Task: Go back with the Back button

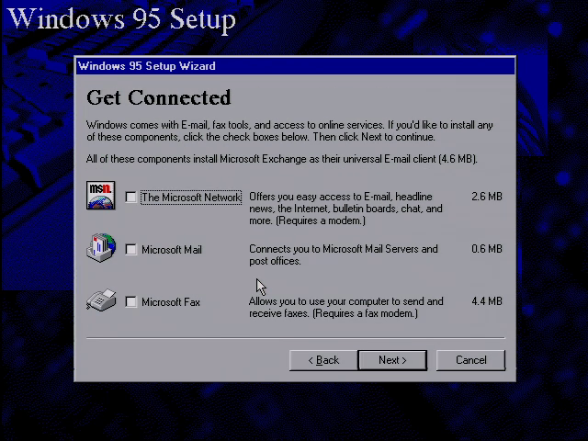Action: coord(323,360)
